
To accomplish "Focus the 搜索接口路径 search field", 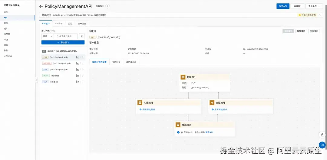I will pyautogui.click(x=66, y=36).
